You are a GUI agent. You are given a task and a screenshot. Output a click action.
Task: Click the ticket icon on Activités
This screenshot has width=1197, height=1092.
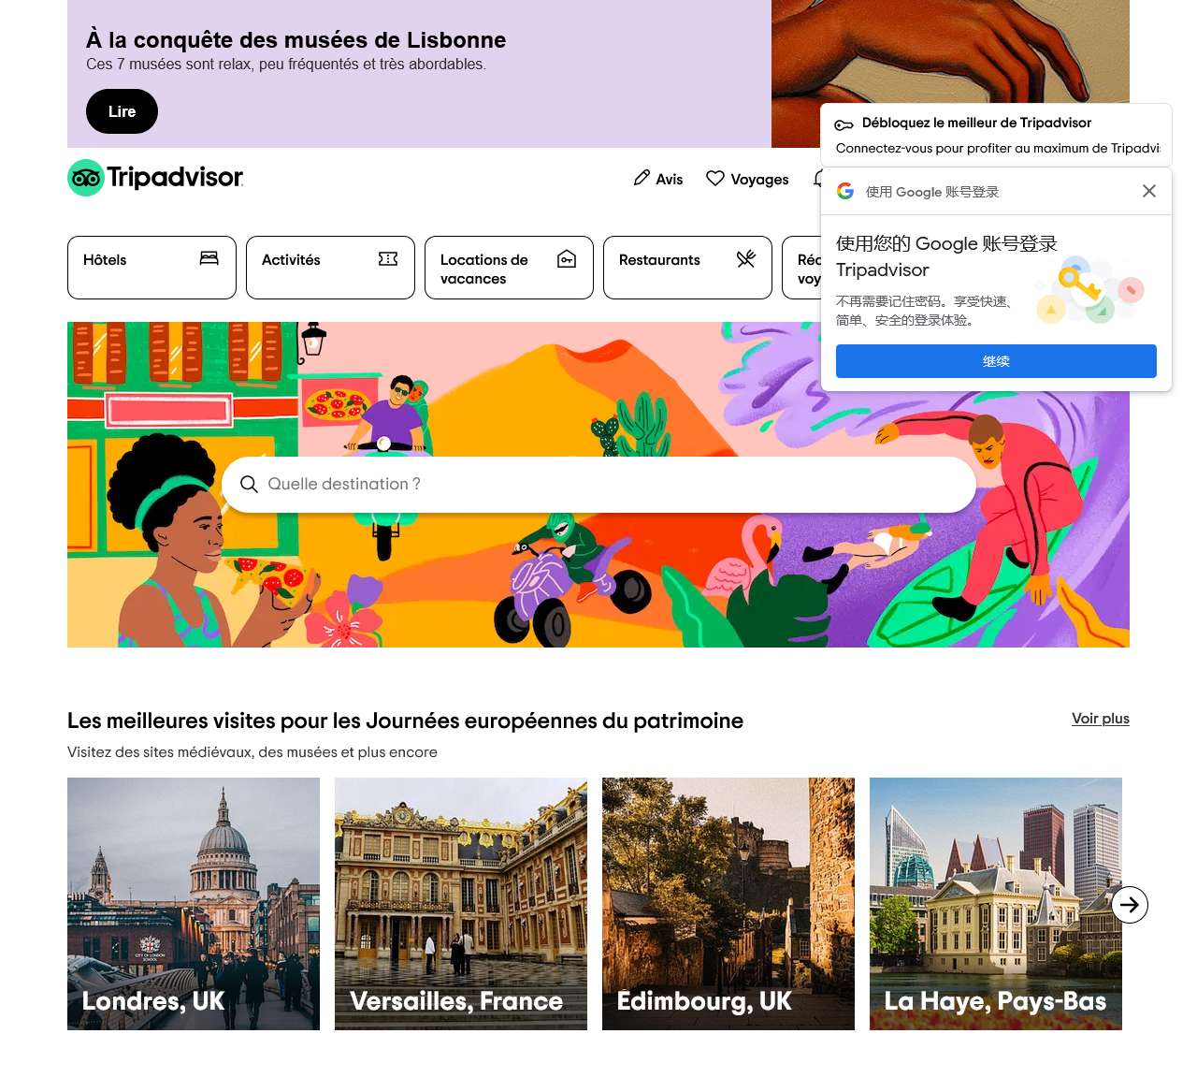[388, 258]
